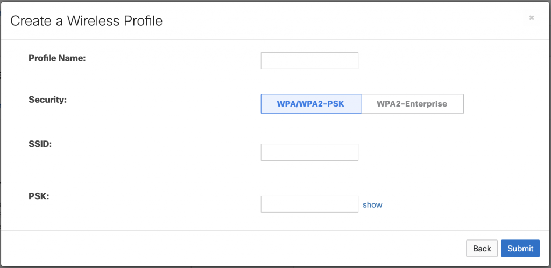Switch security to WPA2-Enterprise

coord(412,104)
